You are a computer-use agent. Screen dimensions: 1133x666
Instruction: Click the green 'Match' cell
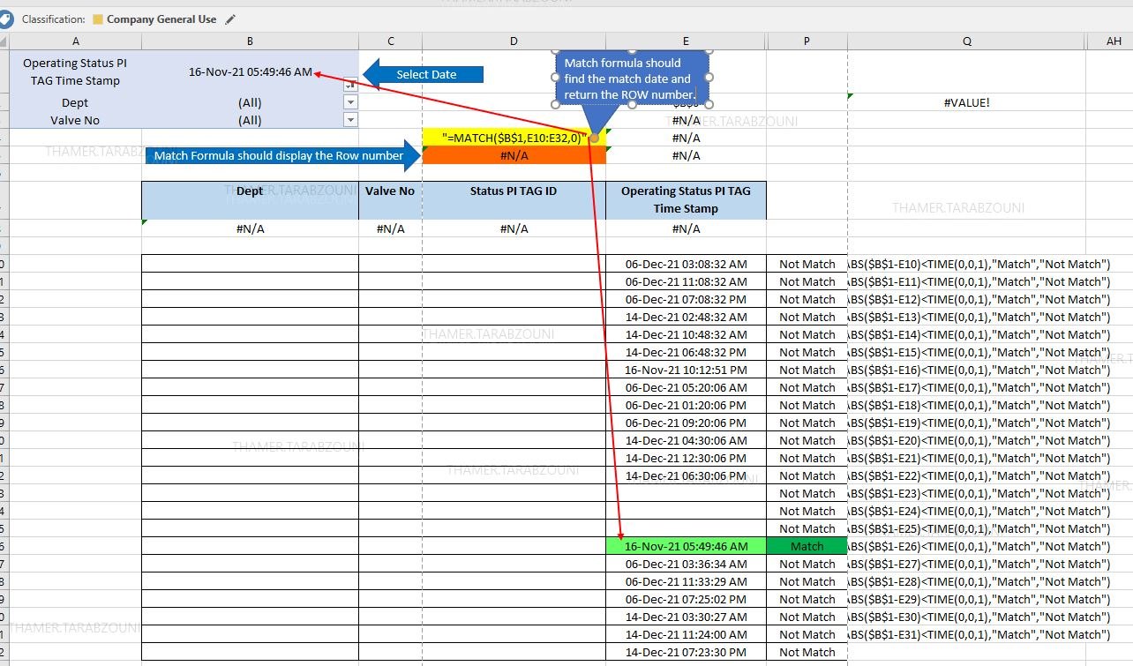pos(807,546)
